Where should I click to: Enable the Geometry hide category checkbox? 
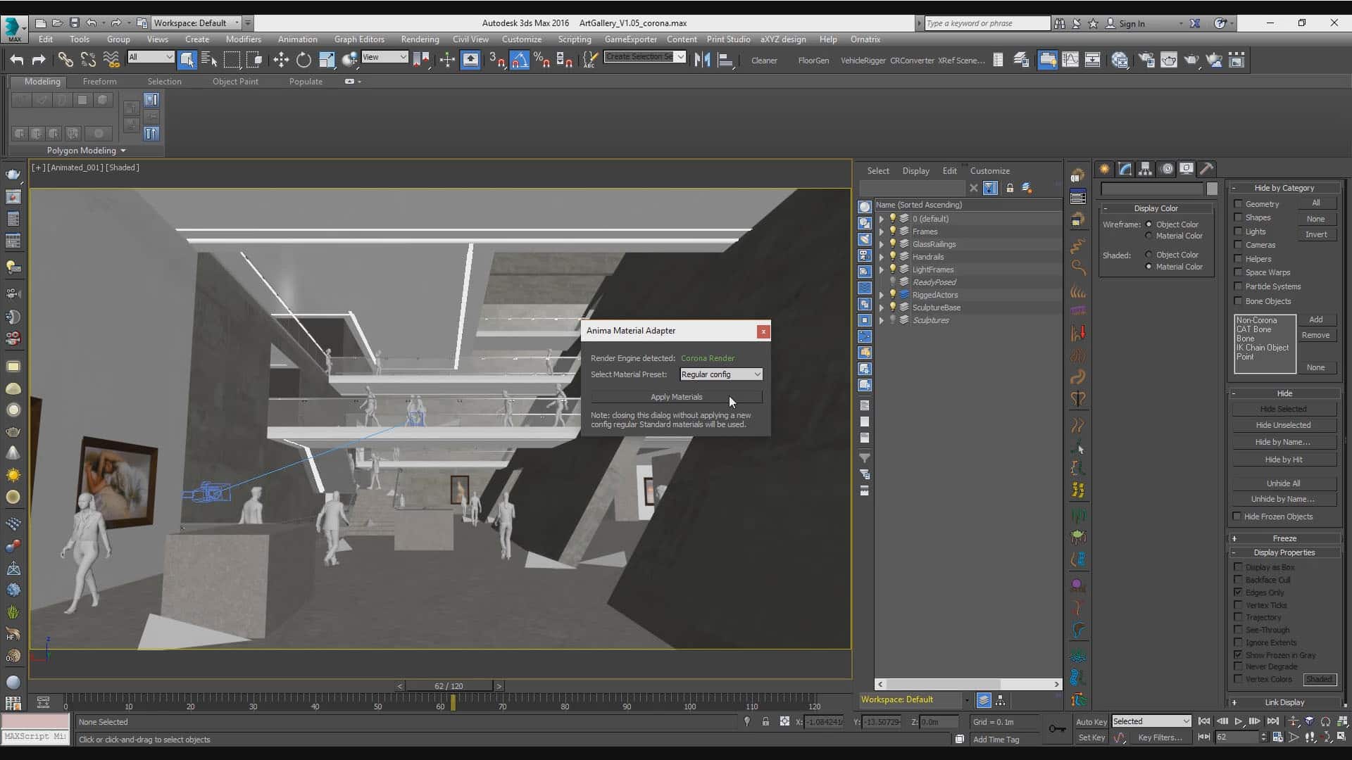point(1238,204)
